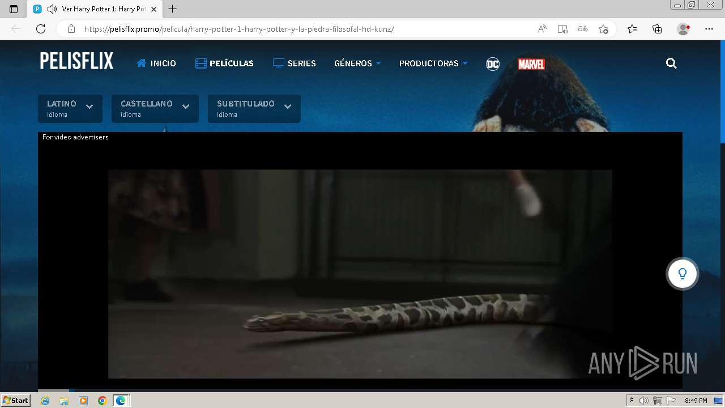Open the Immersive reader icon
The height and width of the screenshot is (408, 725).
562,29
